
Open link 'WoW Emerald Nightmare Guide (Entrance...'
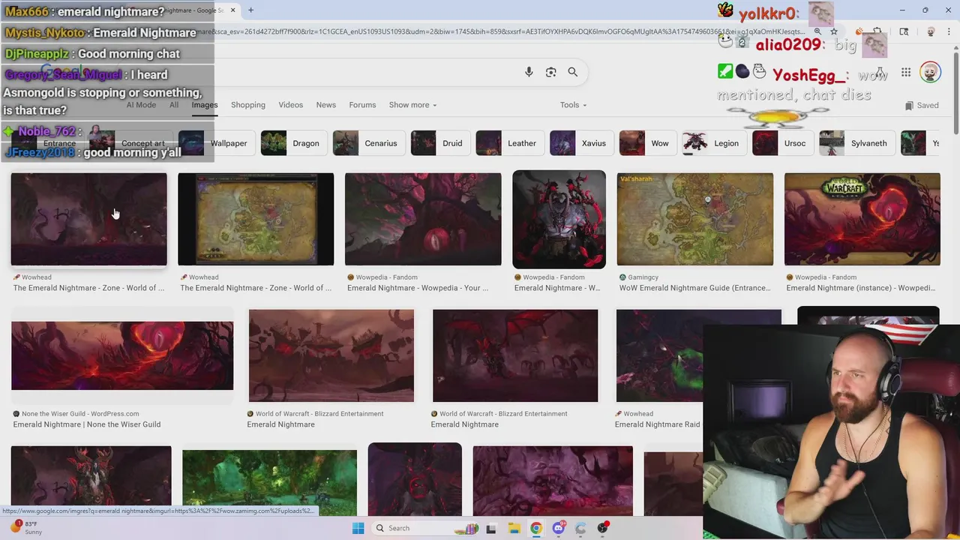pos(695,288)
